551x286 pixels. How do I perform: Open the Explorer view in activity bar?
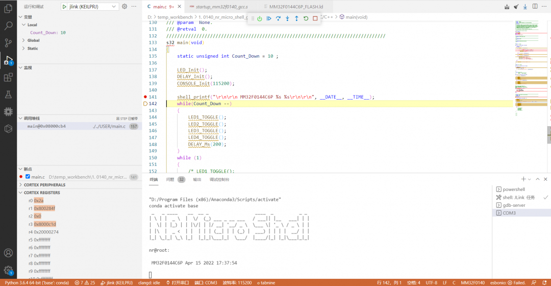tap(8, 8)
